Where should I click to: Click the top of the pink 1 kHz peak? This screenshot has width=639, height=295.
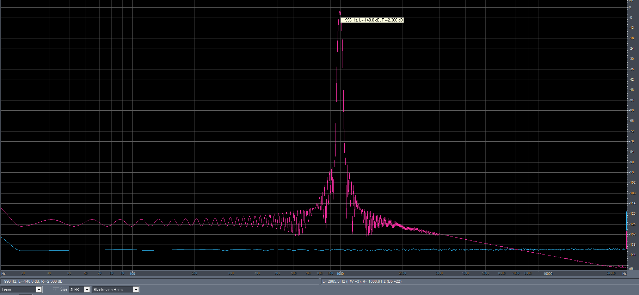click(340, 11)
